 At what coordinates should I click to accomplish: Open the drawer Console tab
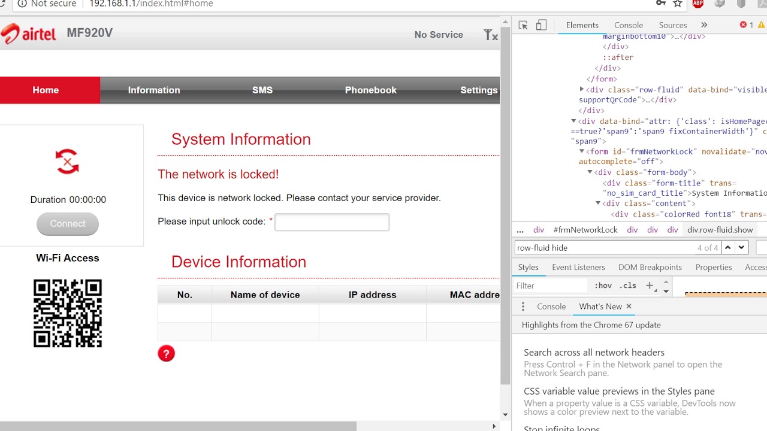(x=551, y=306)
